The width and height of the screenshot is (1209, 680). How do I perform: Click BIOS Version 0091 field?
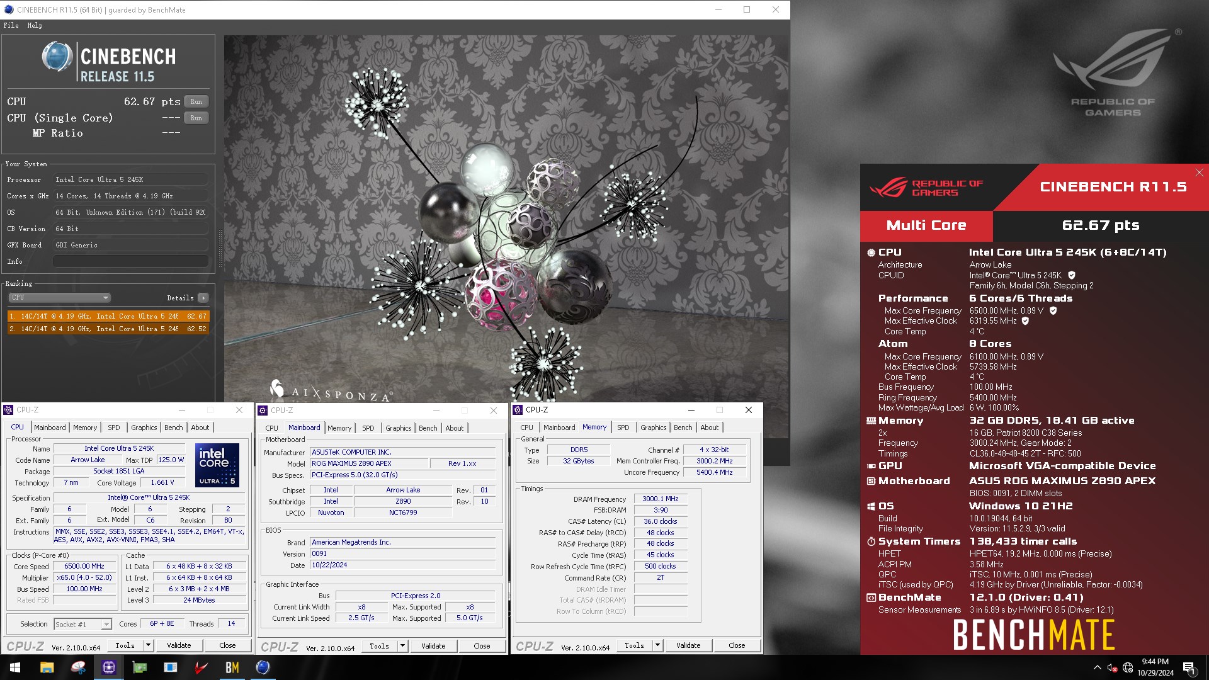403,554
